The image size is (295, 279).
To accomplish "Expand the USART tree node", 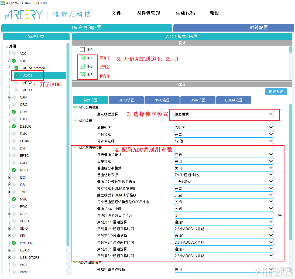I will click(10, 250).
